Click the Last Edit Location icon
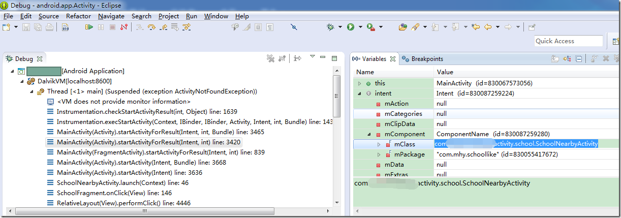Viewport: 621px width, 218px height. coord(475,27)
